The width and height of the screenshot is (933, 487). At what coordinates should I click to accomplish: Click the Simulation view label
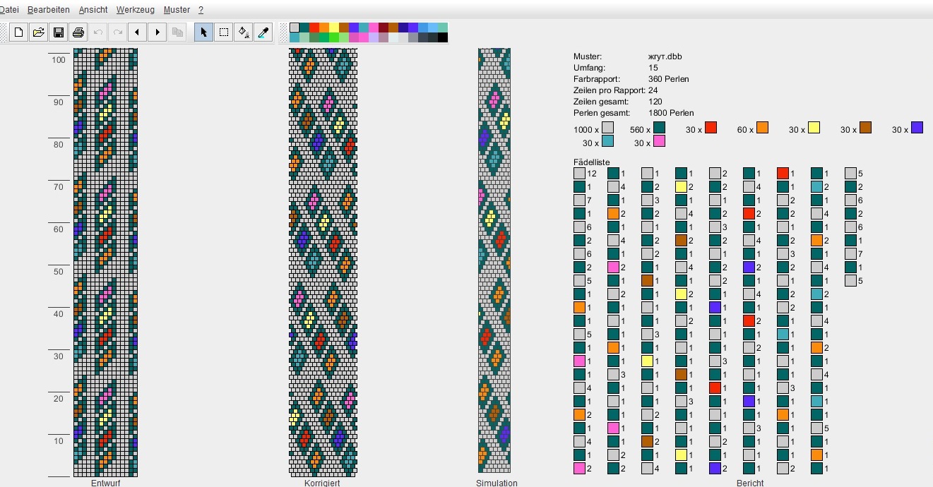click(x=497, y=483)
